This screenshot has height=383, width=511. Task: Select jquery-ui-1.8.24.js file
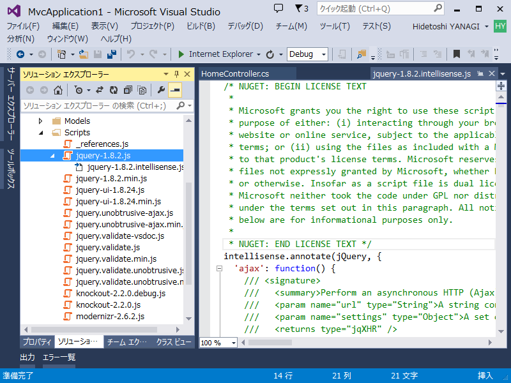coord(110,190)
